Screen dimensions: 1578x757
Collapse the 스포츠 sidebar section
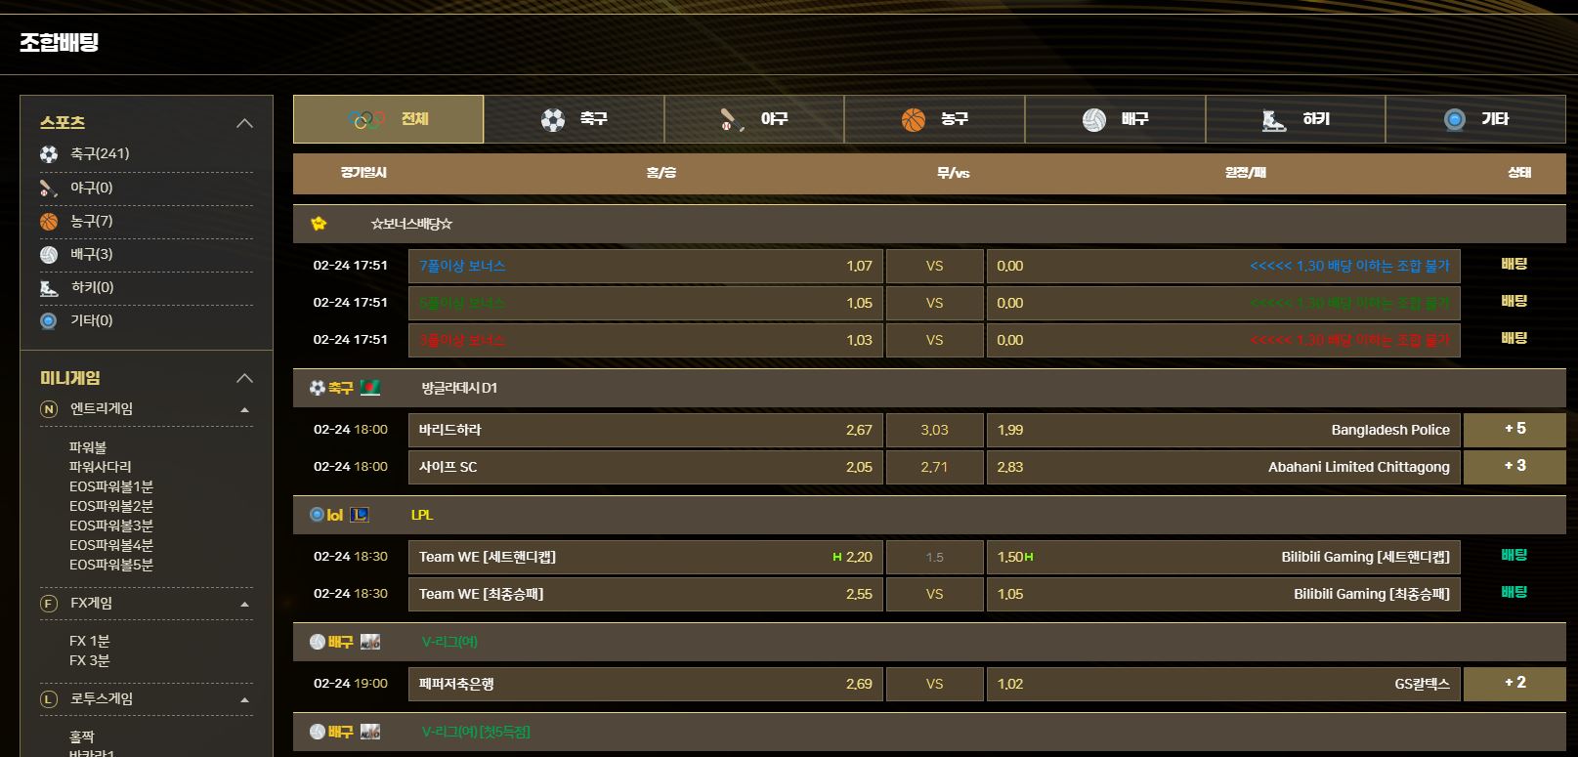[245, 123]
